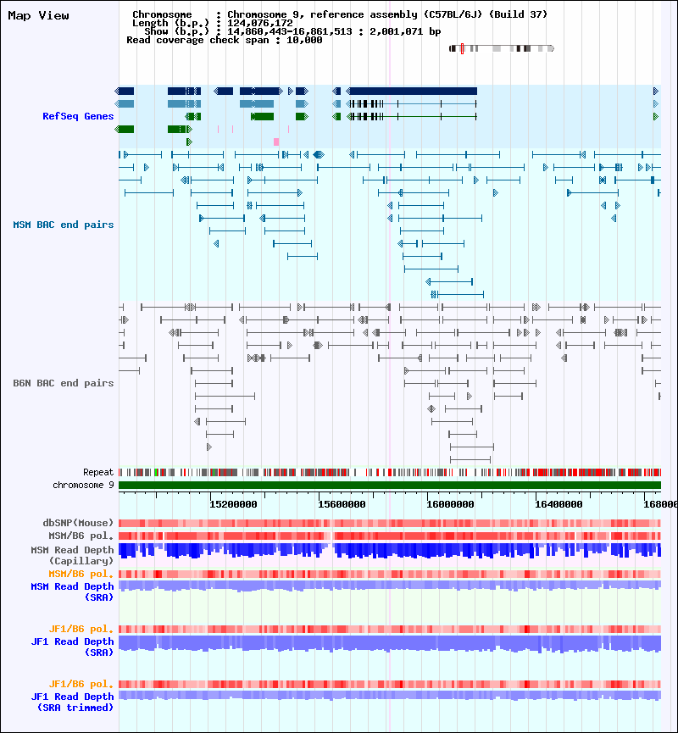Click the dbSNP(Mouse) track label
Screen dimensions: 678x733
coord(78,523)
